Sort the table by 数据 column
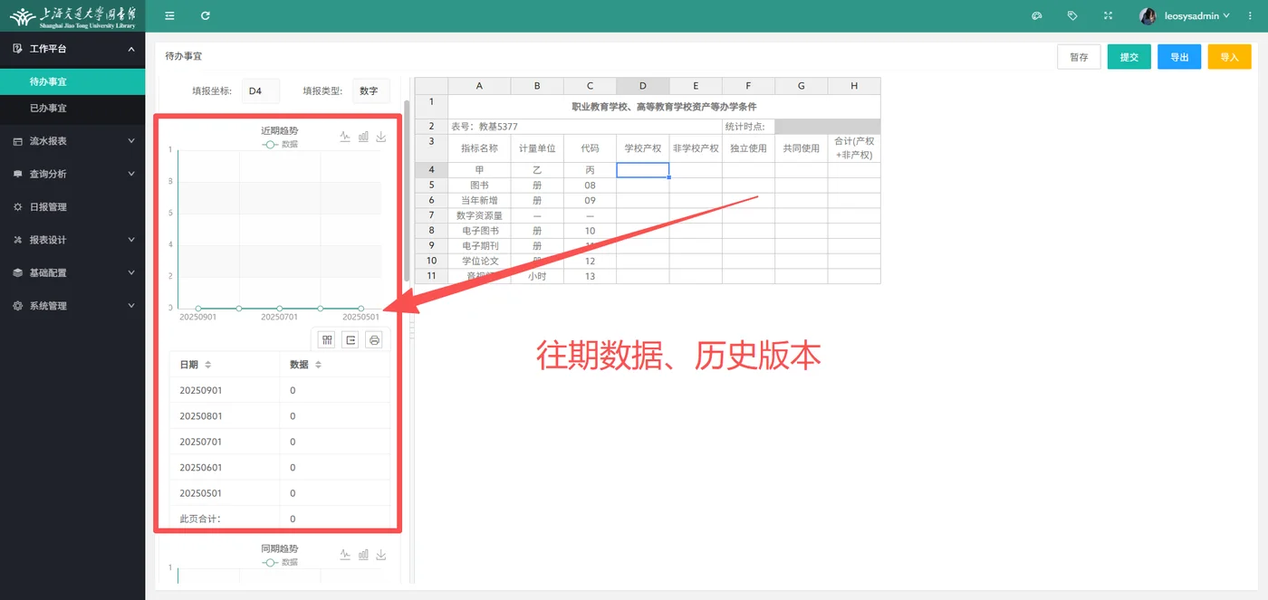 pyautogui.click(x=318, y=365)
